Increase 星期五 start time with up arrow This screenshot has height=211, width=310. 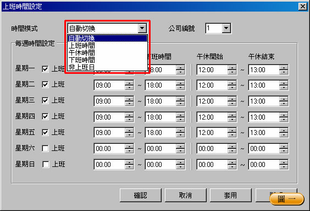[129, 130]
